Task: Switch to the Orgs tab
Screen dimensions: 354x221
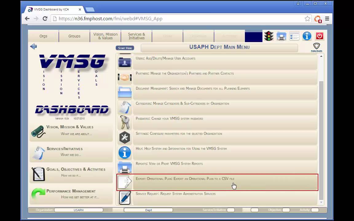Action: (43, 36)
